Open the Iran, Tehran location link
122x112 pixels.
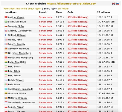pos(15,76)
